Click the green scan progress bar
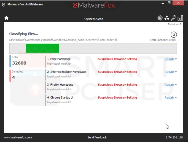 (42, 48)
